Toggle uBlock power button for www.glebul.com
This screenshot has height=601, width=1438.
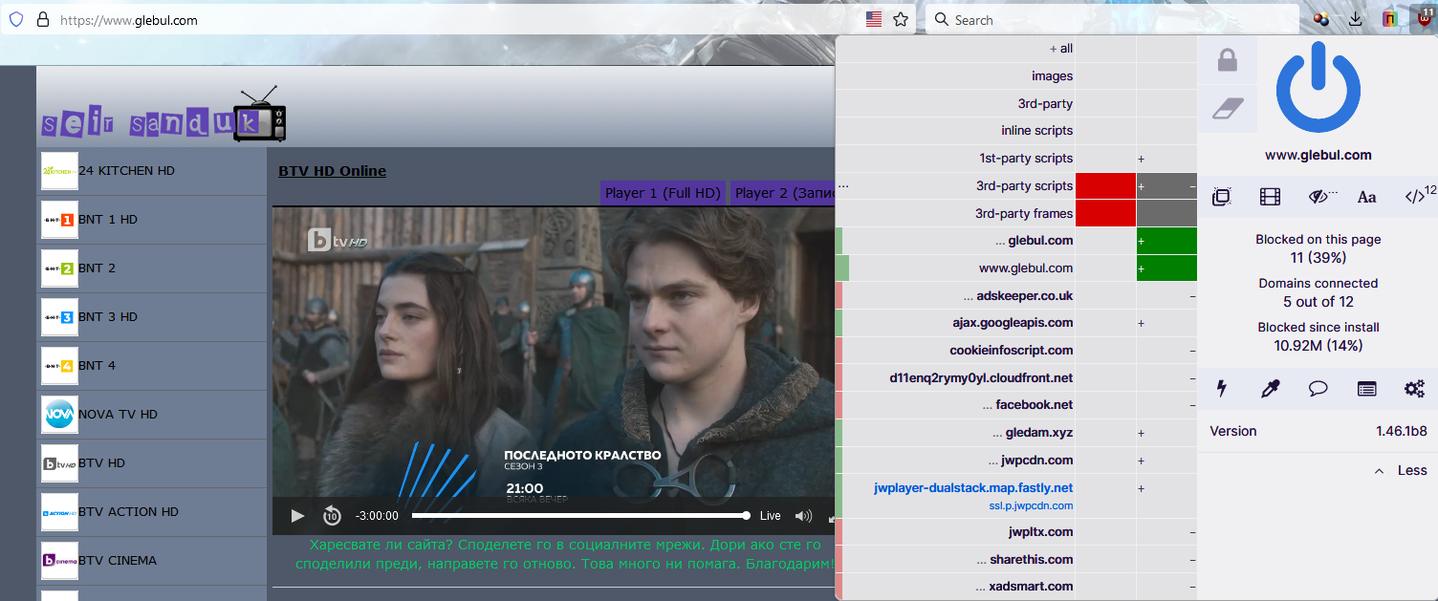tap(1318, 89)
